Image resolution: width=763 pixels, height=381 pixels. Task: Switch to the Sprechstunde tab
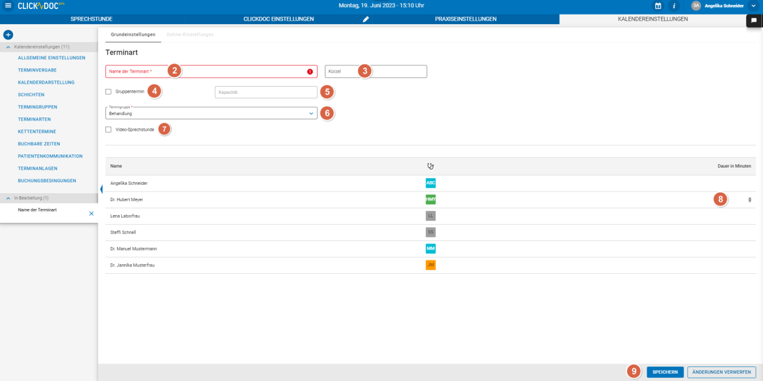tap(92, 19)
